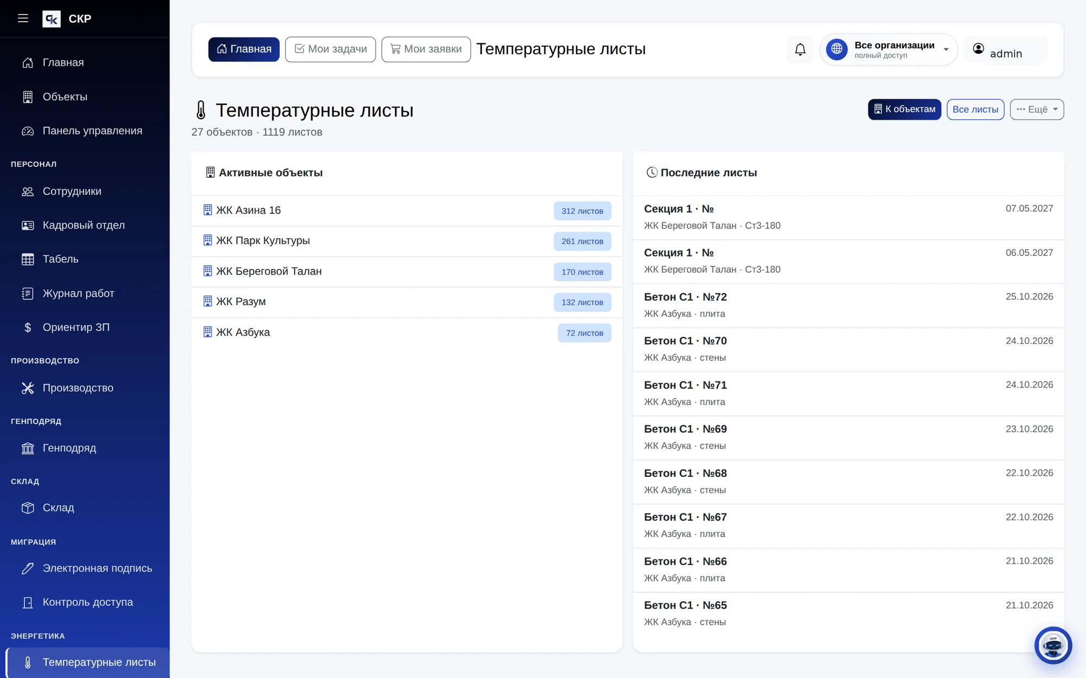
Task: Open sheet Бетон С1 · №69
Action: [x=848, y=438]
